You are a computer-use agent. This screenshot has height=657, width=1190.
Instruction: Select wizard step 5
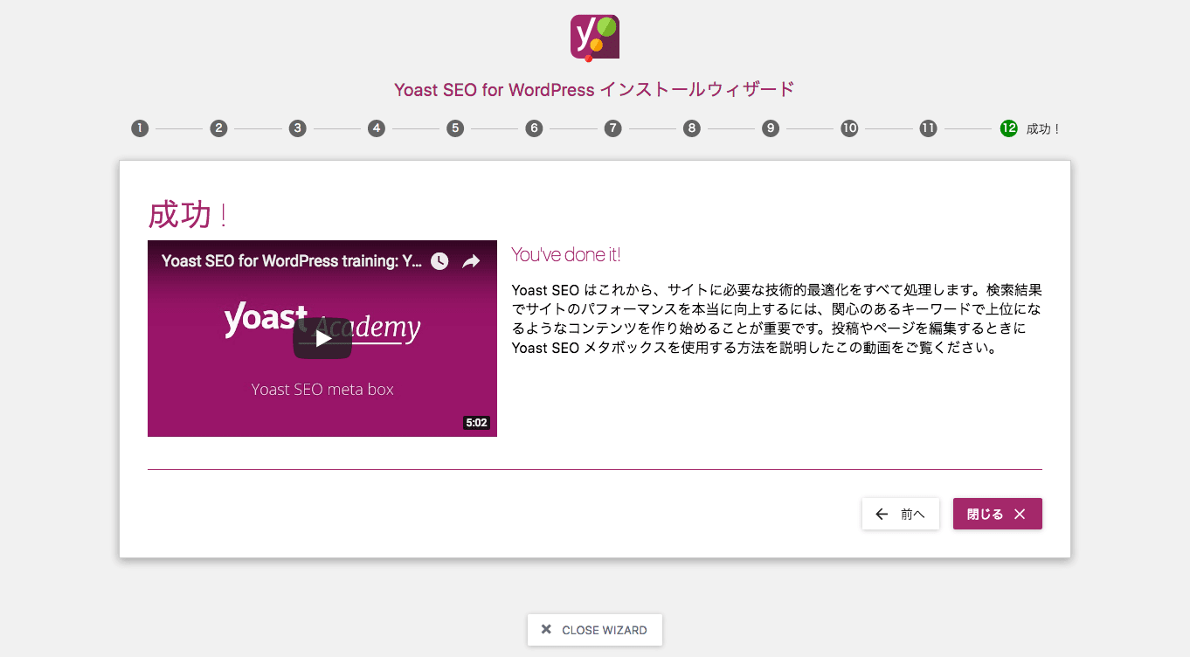pos(455,128)
